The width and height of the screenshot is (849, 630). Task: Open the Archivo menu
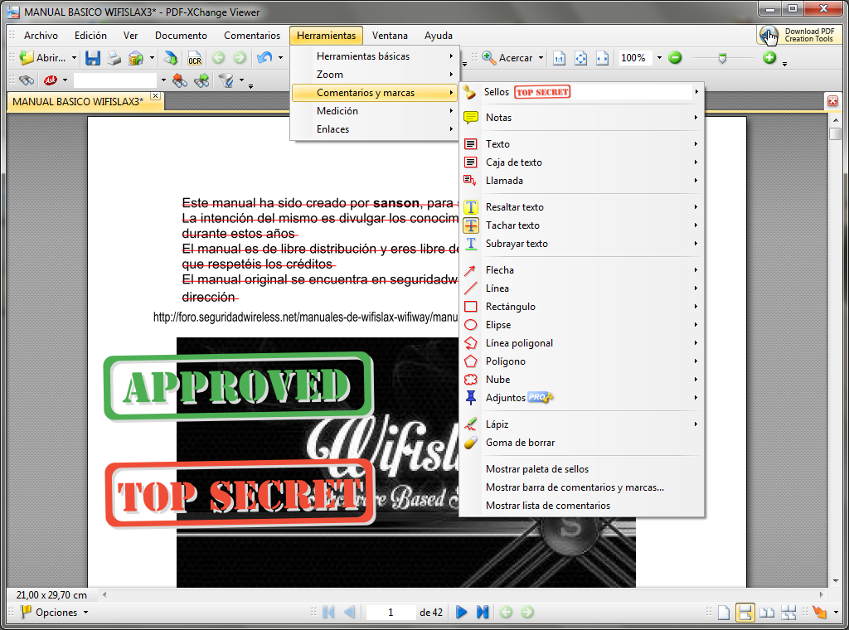pyautogui.click(x=41, y=36)
